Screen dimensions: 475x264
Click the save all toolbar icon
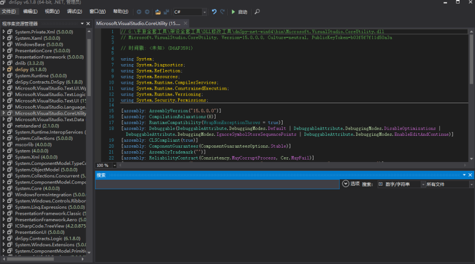coord(166,12)
